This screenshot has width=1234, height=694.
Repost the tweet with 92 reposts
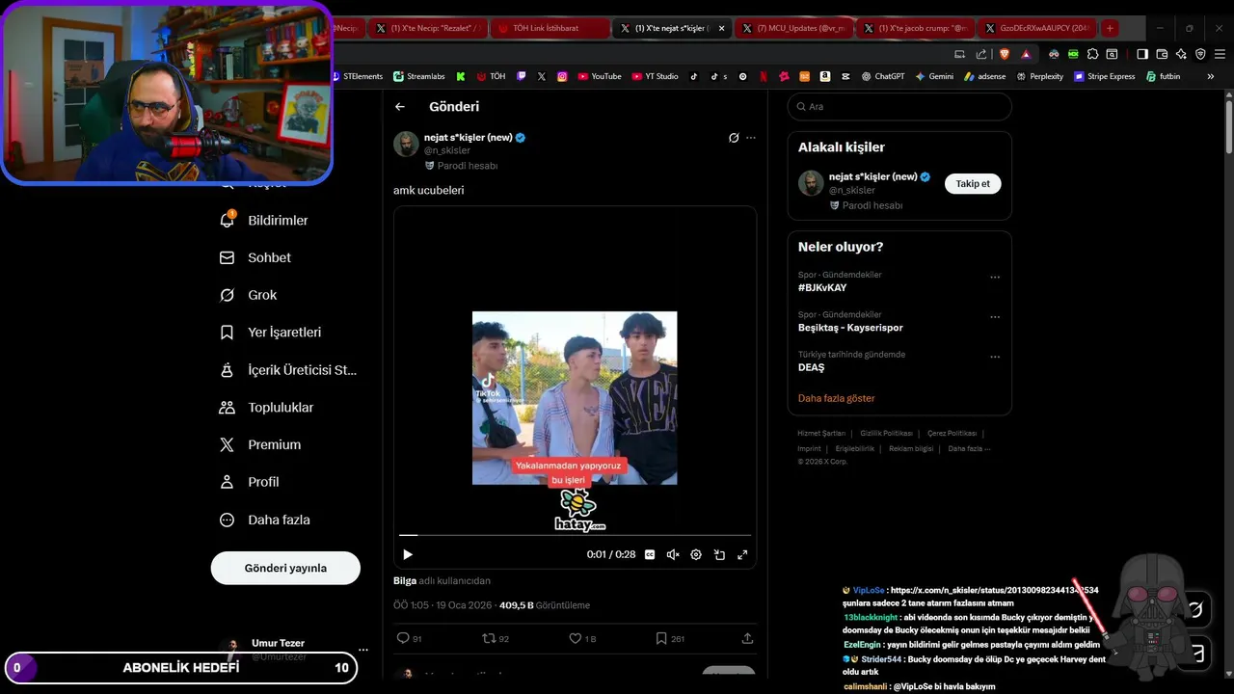496,638
